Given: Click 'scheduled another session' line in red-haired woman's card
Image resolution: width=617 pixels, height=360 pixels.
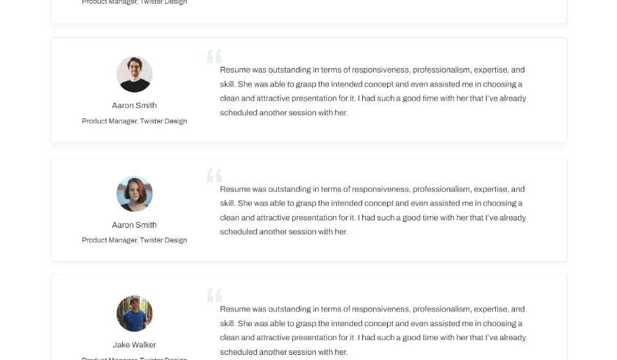Looking at the screenshot, I should [284, 231].
